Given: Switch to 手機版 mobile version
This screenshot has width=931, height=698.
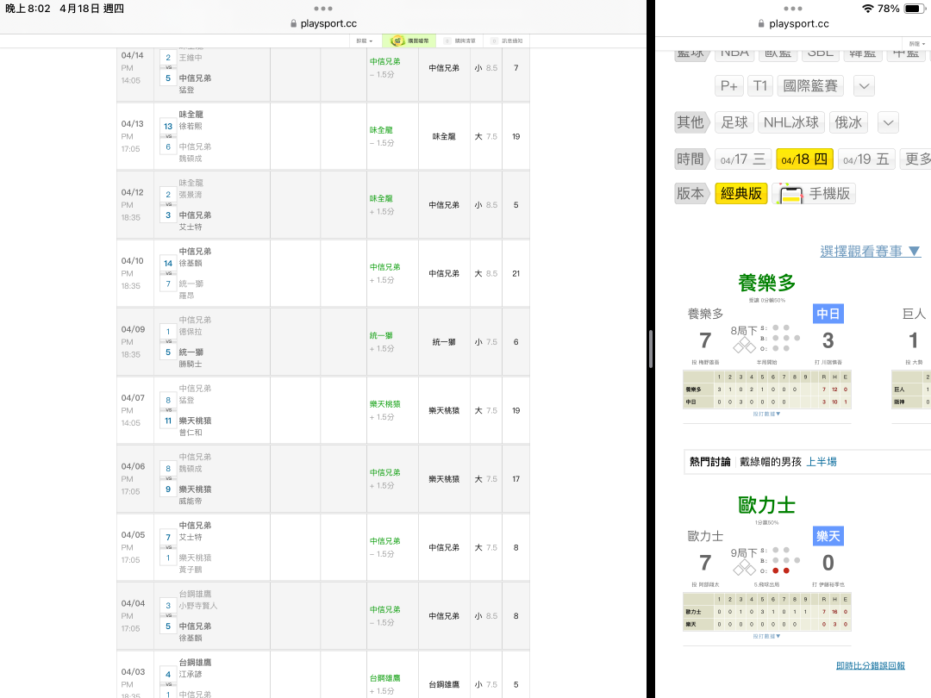Looking at the screenshot, I should pos(814,194).
